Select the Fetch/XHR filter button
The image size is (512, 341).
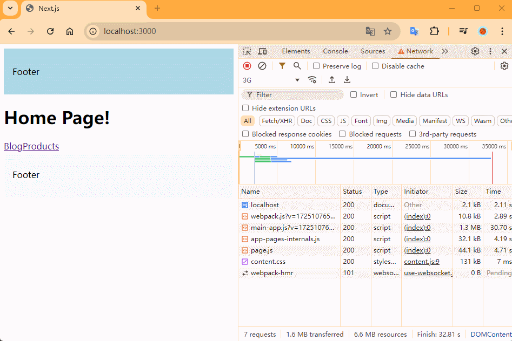point(276,121)
